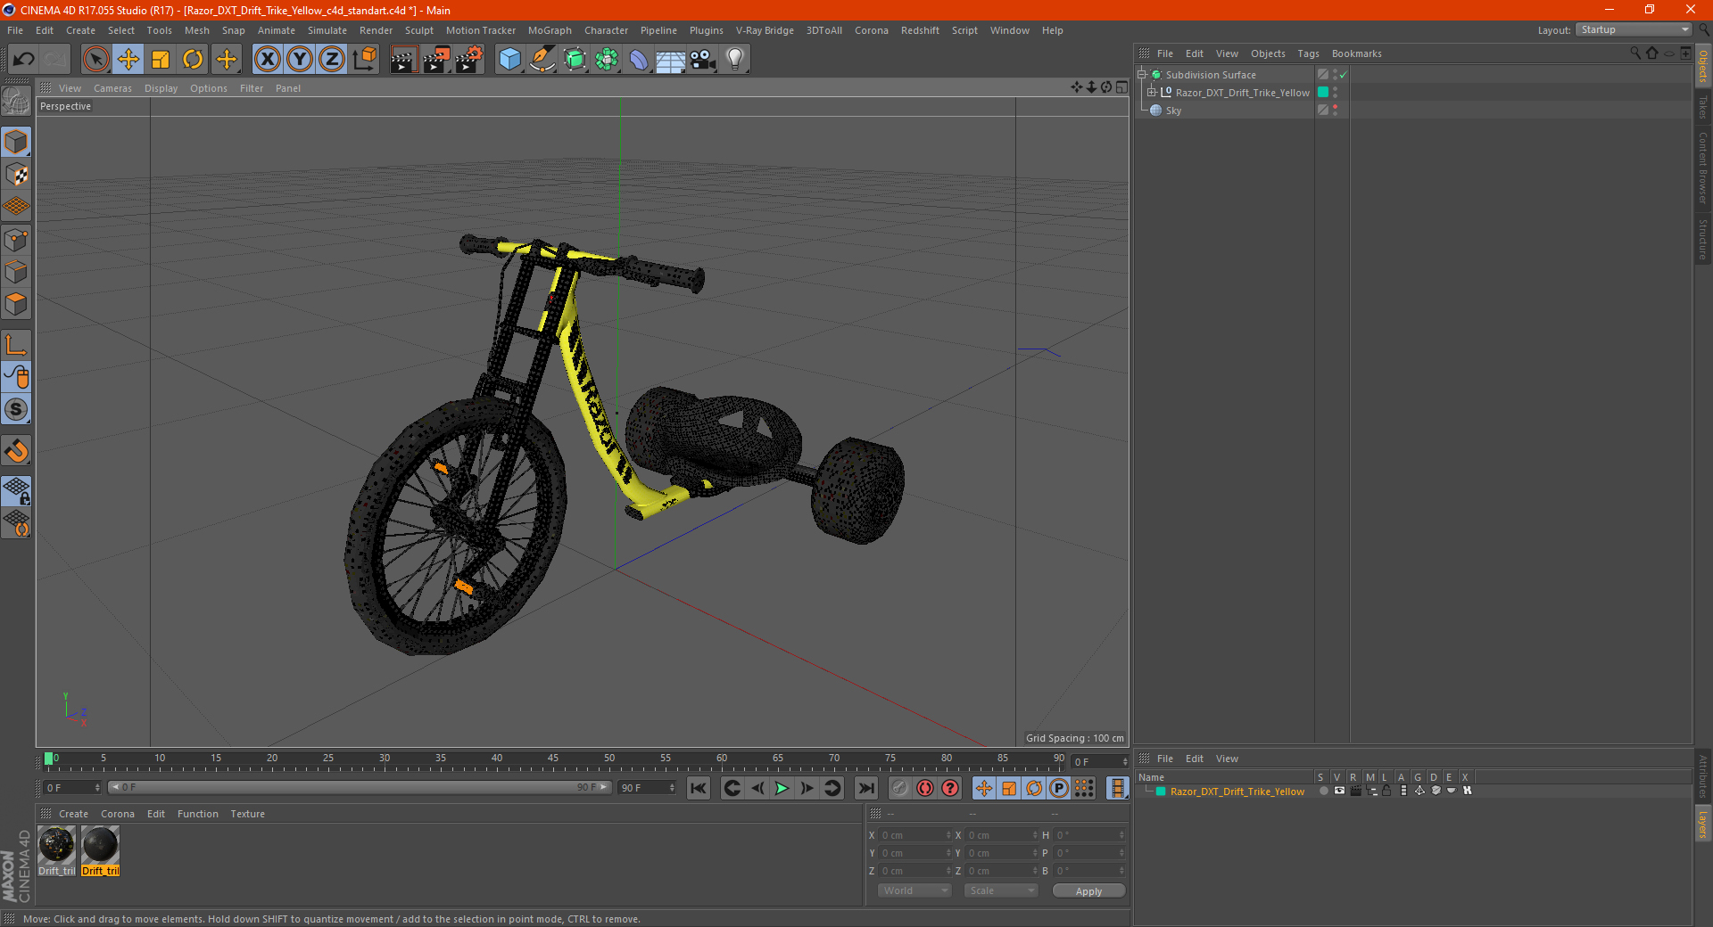Screen dimensions: 1713x927
Task: Activate the Scale tool in toolbar
Action: click(161, 60)
